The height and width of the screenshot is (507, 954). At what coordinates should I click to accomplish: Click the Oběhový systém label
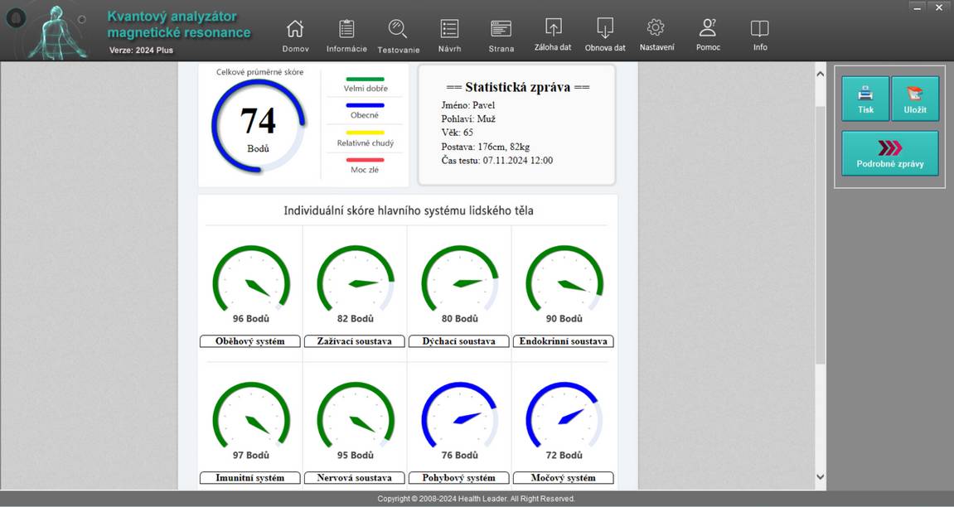pos(250,341)
